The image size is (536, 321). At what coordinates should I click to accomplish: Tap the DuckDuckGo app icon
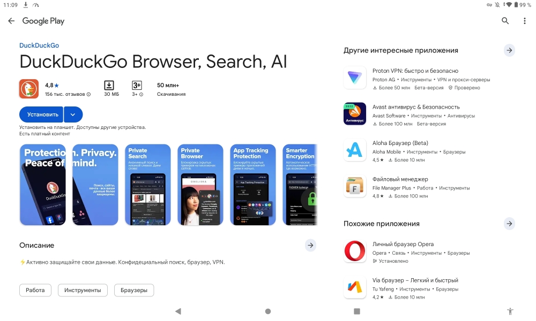(x=29, y=89)
